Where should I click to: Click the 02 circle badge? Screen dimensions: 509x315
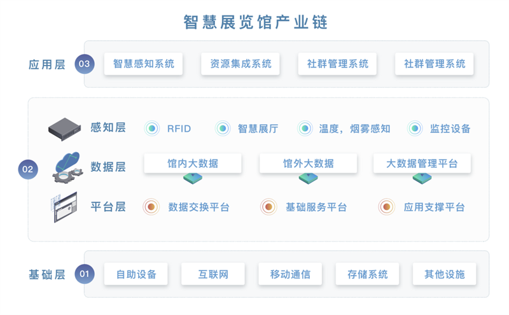point(28,169)
